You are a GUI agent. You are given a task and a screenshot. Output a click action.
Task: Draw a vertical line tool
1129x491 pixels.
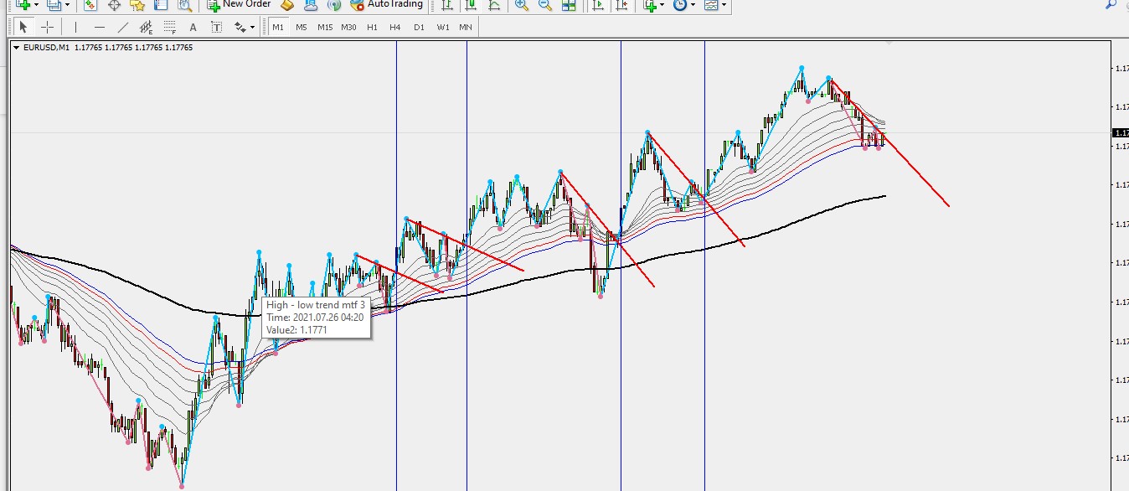click(x=75, y=27)
